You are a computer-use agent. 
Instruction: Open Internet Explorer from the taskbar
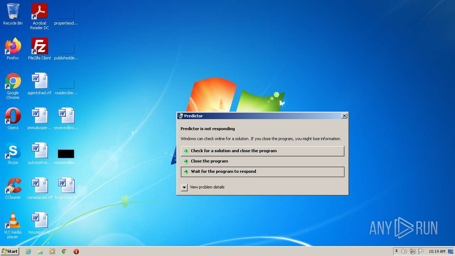click(28, 251)
